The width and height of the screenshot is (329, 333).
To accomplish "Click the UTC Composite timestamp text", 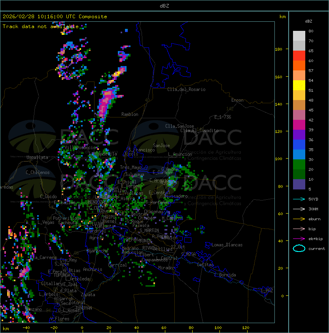I will [55, 17].
